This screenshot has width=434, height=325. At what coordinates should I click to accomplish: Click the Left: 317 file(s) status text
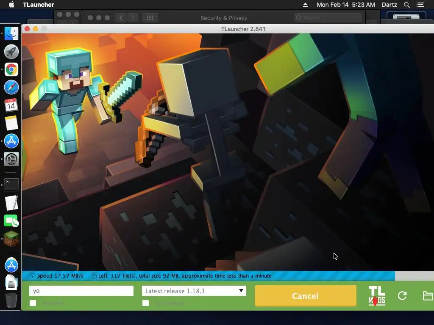tap(185, 276)
